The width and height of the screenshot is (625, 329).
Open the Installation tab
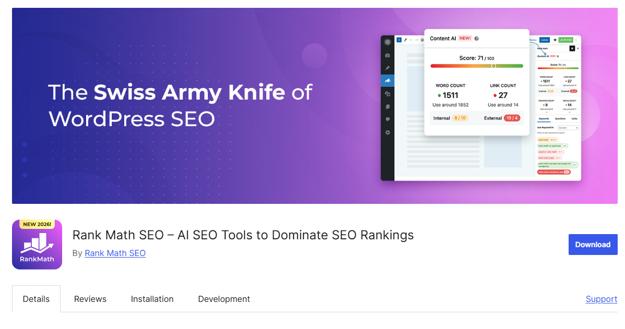click(x=152, y=299)
